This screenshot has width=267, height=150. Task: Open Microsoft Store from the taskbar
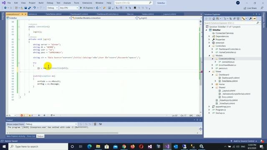[x=107, y=146]
